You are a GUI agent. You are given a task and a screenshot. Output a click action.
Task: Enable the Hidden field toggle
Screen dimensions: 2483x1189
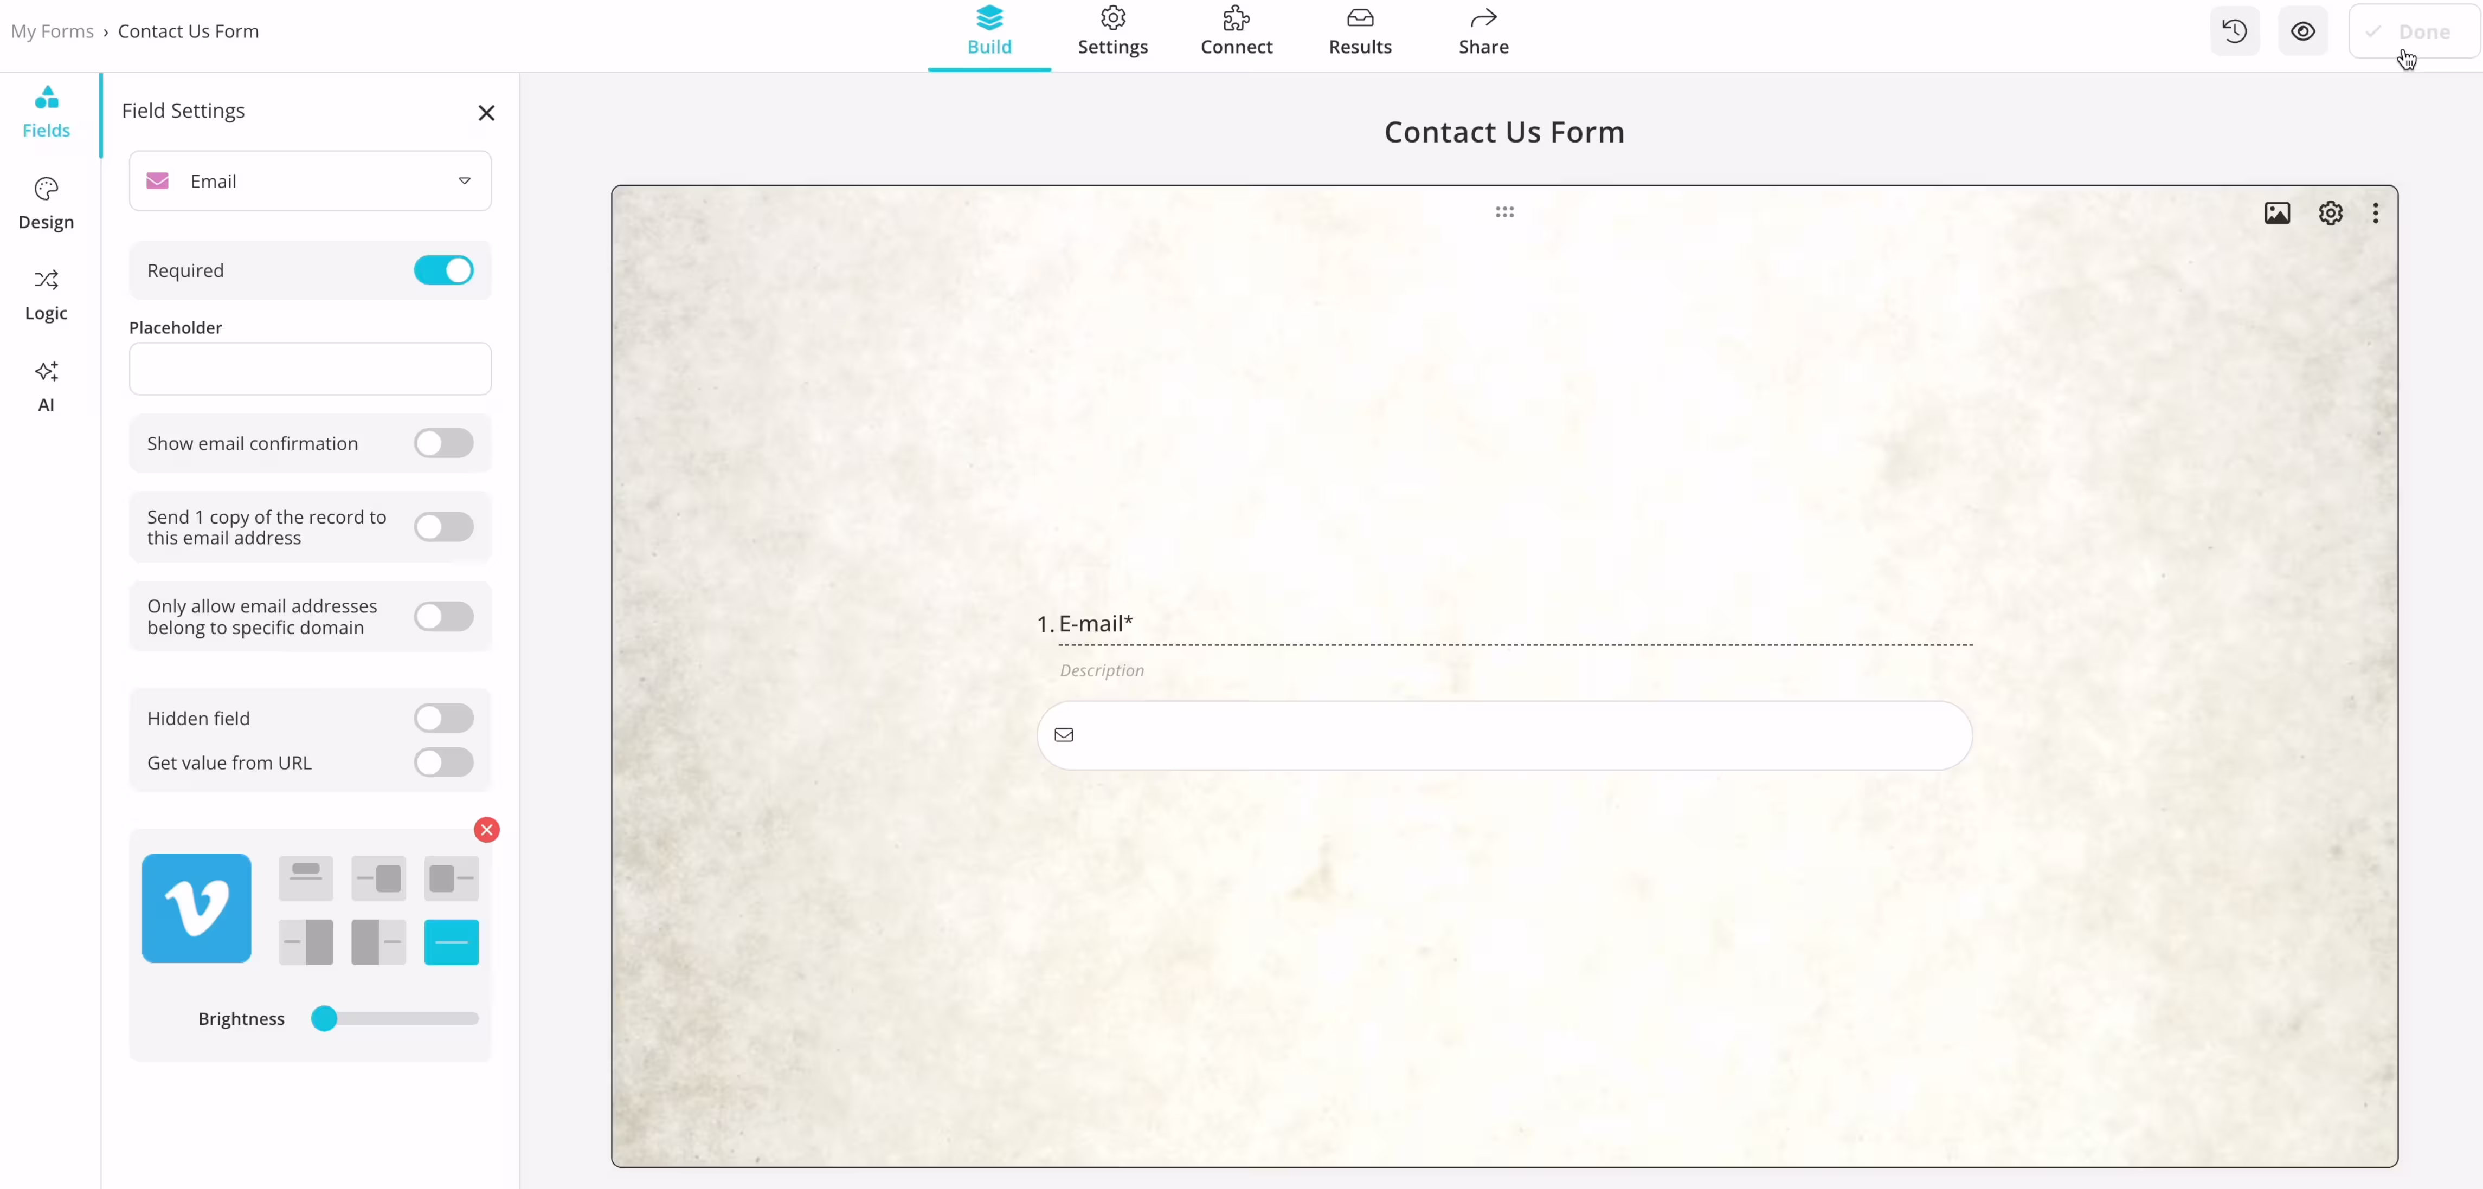[x=443, y=718]
